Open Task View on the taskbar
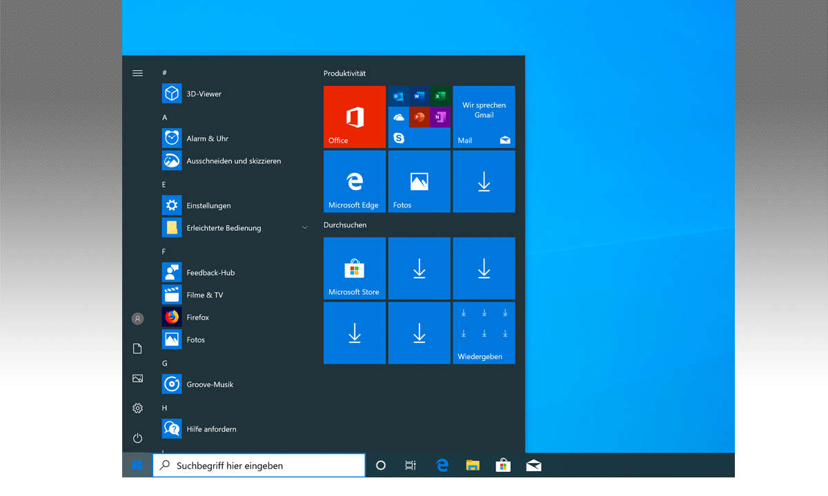Image resolution: width=828 pixels, height=496 pixels. coord(411,466)
